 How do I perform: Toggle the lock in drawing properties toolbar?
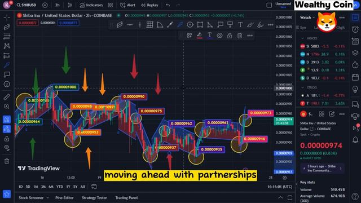pos(230,36)
